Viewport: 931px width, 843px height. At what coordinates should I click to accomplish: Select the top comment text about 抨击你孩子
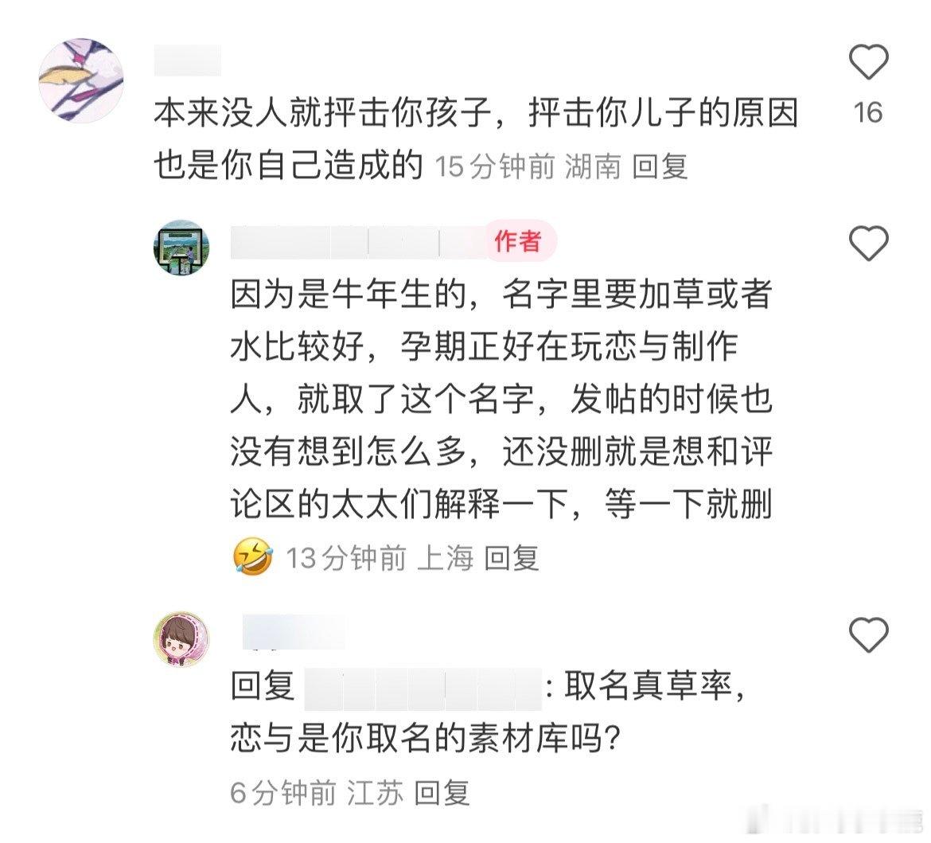476,139
